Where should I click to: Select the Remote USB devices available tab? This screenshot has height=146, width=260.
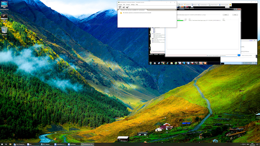132,10
